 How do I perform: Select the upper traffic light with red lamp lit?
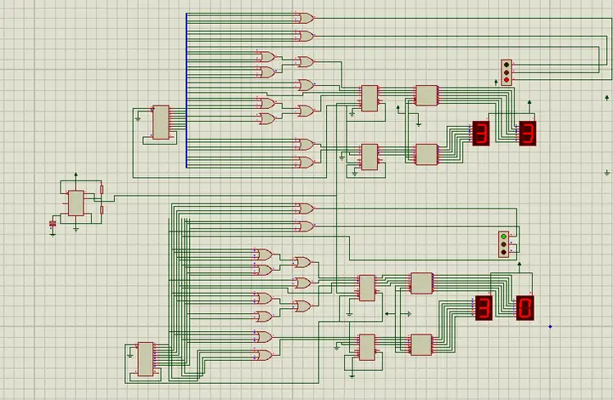507,72
